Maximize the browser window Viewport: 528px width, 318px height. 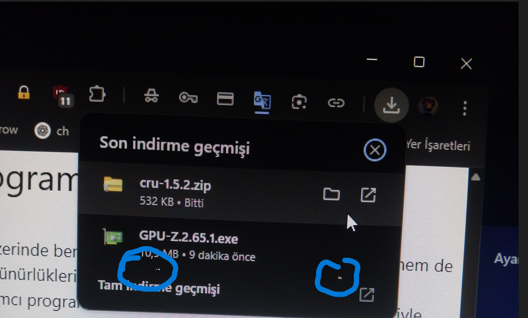[x=419, y=62]
